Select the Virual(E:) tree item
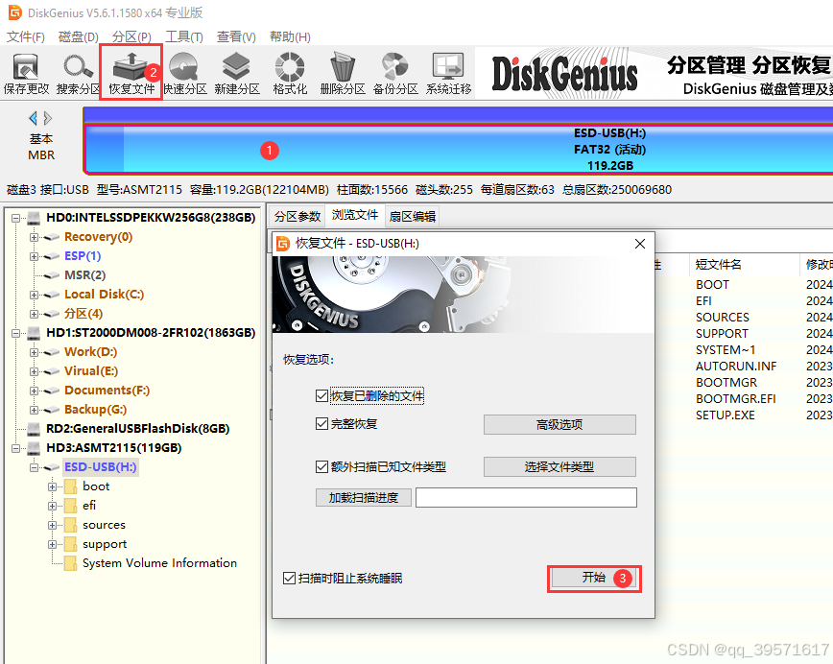 tap(91, 371)
